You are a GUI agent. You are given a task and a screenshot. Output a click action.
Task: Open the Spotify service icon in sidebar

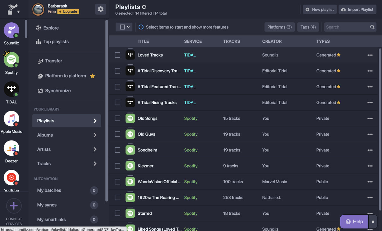(11, 60)
